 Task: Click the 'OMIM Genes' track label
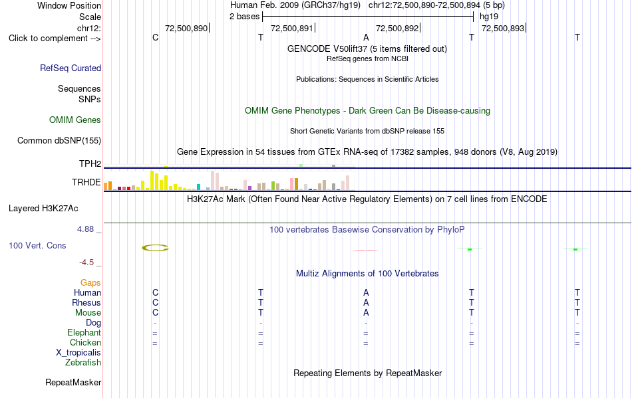tap(75, 120)
